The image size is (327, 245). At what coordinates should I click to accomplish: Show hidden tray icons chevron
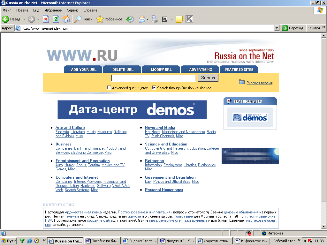(304, 241)
